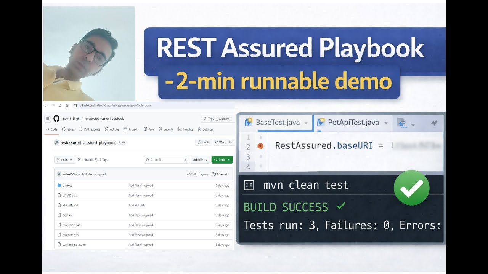The width and height of the screenshot is (488, 274).
Task: Click the large green checkmark badge
Action: tap(411, 188)
